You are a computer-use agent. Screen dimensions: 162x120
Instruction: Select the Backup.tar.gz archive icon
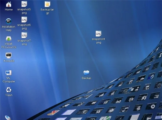pos(48,4)
